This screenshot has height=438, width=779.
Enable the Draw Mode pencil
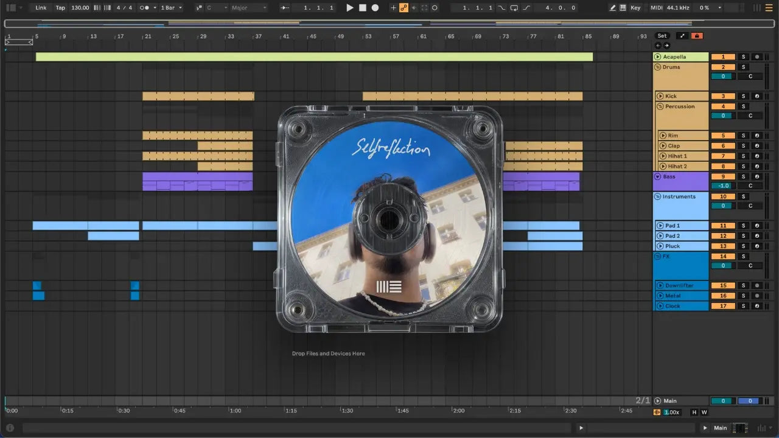(613, 8)
